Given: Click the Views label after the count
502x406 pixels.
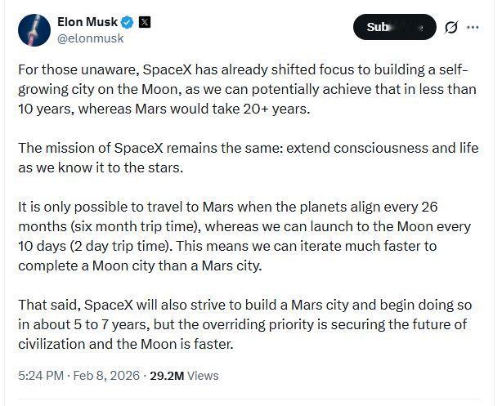Looking at the screenshot, I should (x=203, y=376).
